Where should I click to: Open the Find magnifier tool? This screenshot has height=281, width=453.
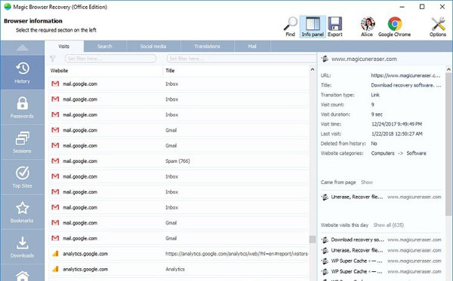(291, 27)
